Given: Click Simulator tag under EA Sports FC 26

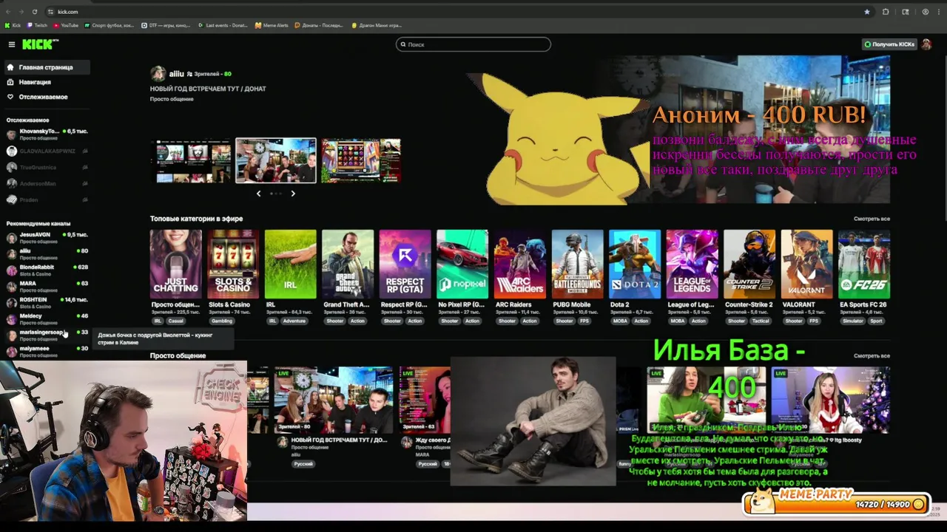Looking at the screenshot, I should coord(853,321).
